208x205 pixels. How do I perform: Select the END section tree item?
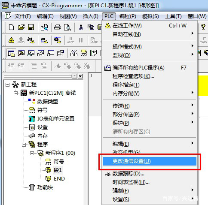coord(59,179)
